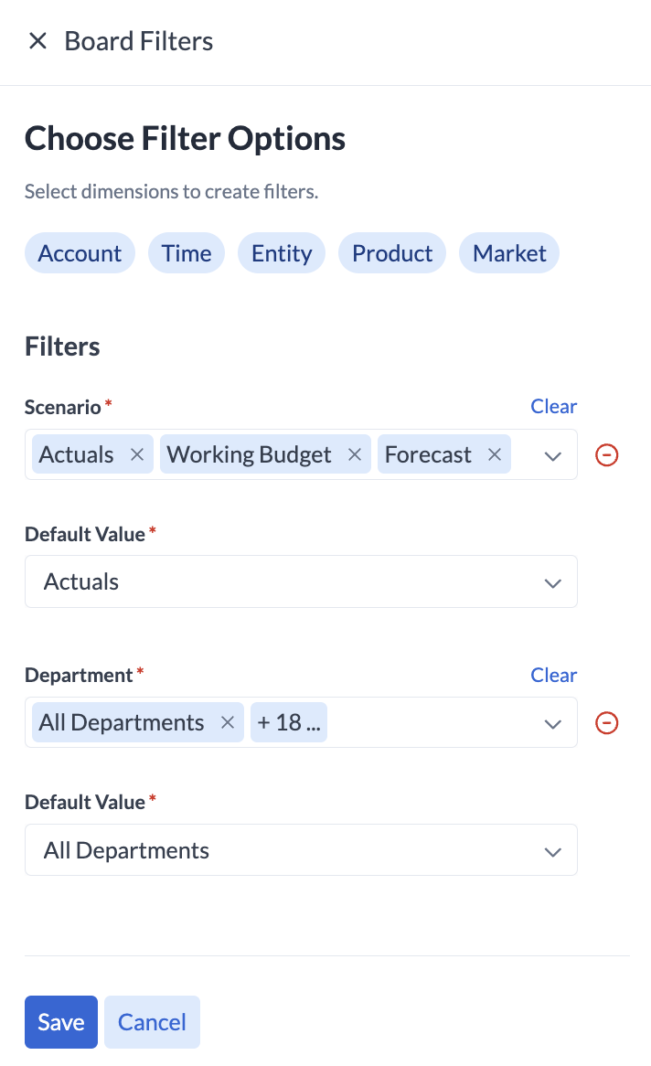This screenshot has height=1066, width=651.
Task: Show the 18 more departments tag
Action: [288, 723]
